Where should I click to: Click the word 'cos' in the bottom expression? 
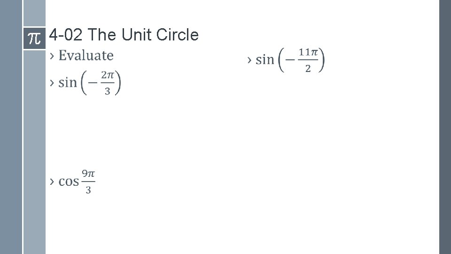pyautogui.click(x=69, y=182)
